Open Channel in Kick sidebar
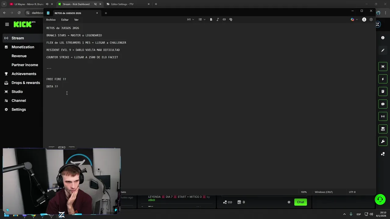The height and width of the screenshot is (219, 390). [x=19, y=101]
